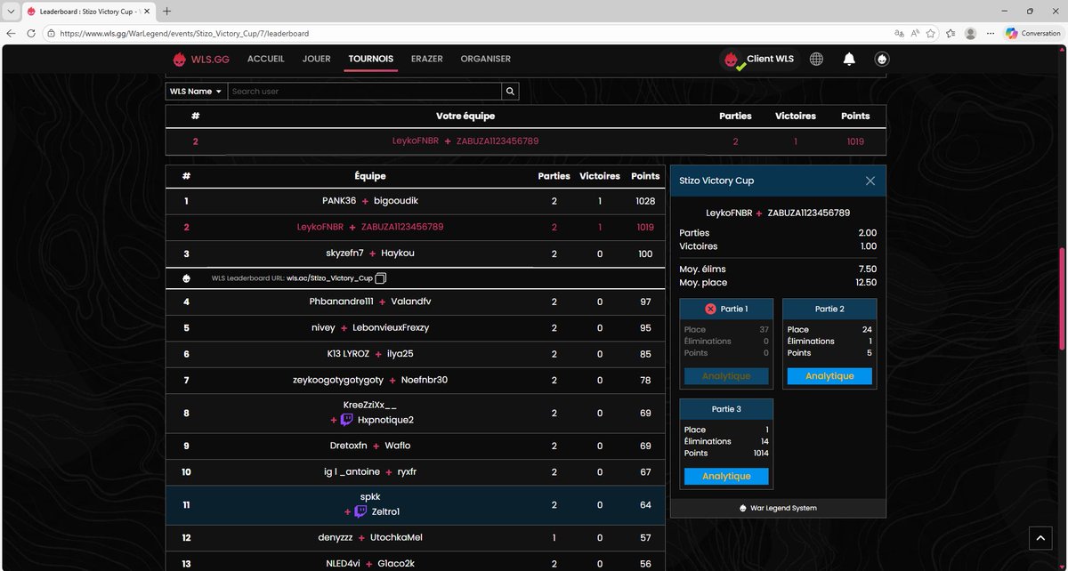Select K13 LYROZ + ilya25 row
Screen dimensions: 1068x571
[x=416, y=354]
